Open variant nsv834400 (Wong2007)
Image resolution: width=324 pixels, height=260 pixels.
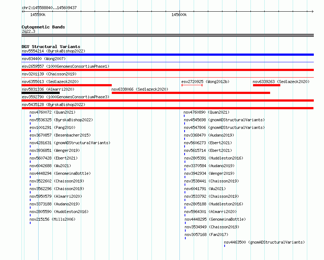tap(44, 59)
